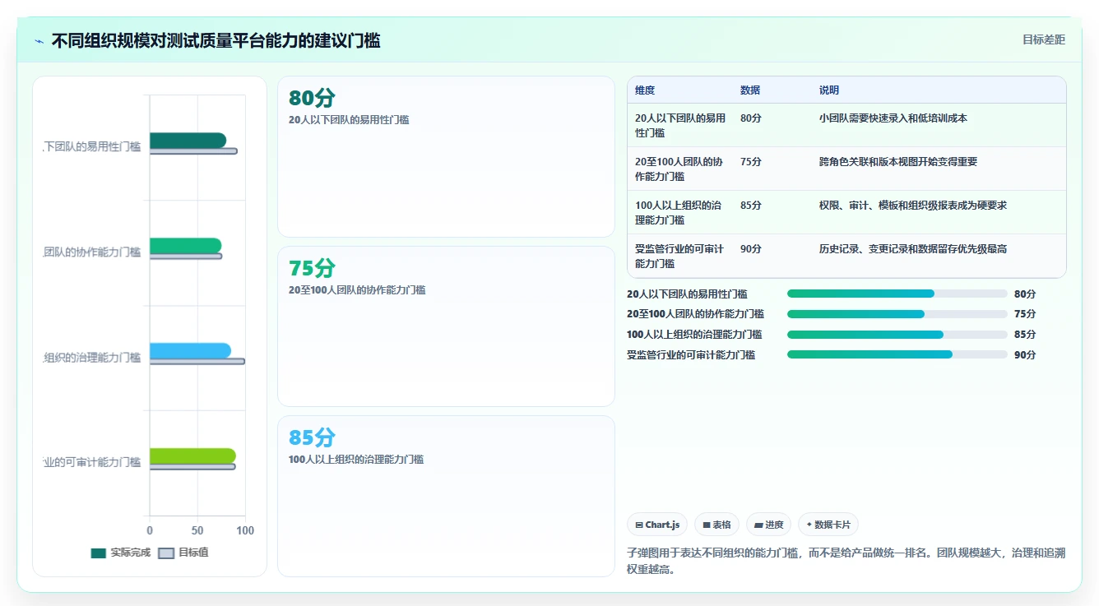Click the x-axis tick value 50
This screenshot has height=606, width=1099.
click(197, 531)
